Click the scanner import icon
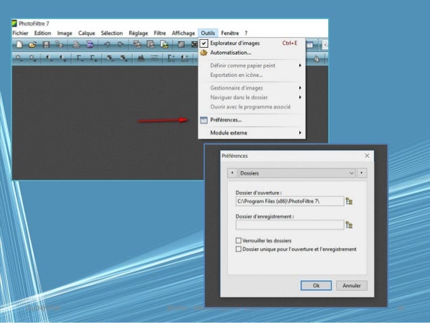Image resolution: width=430 pixels, height=323 pixels. point(90,45)
